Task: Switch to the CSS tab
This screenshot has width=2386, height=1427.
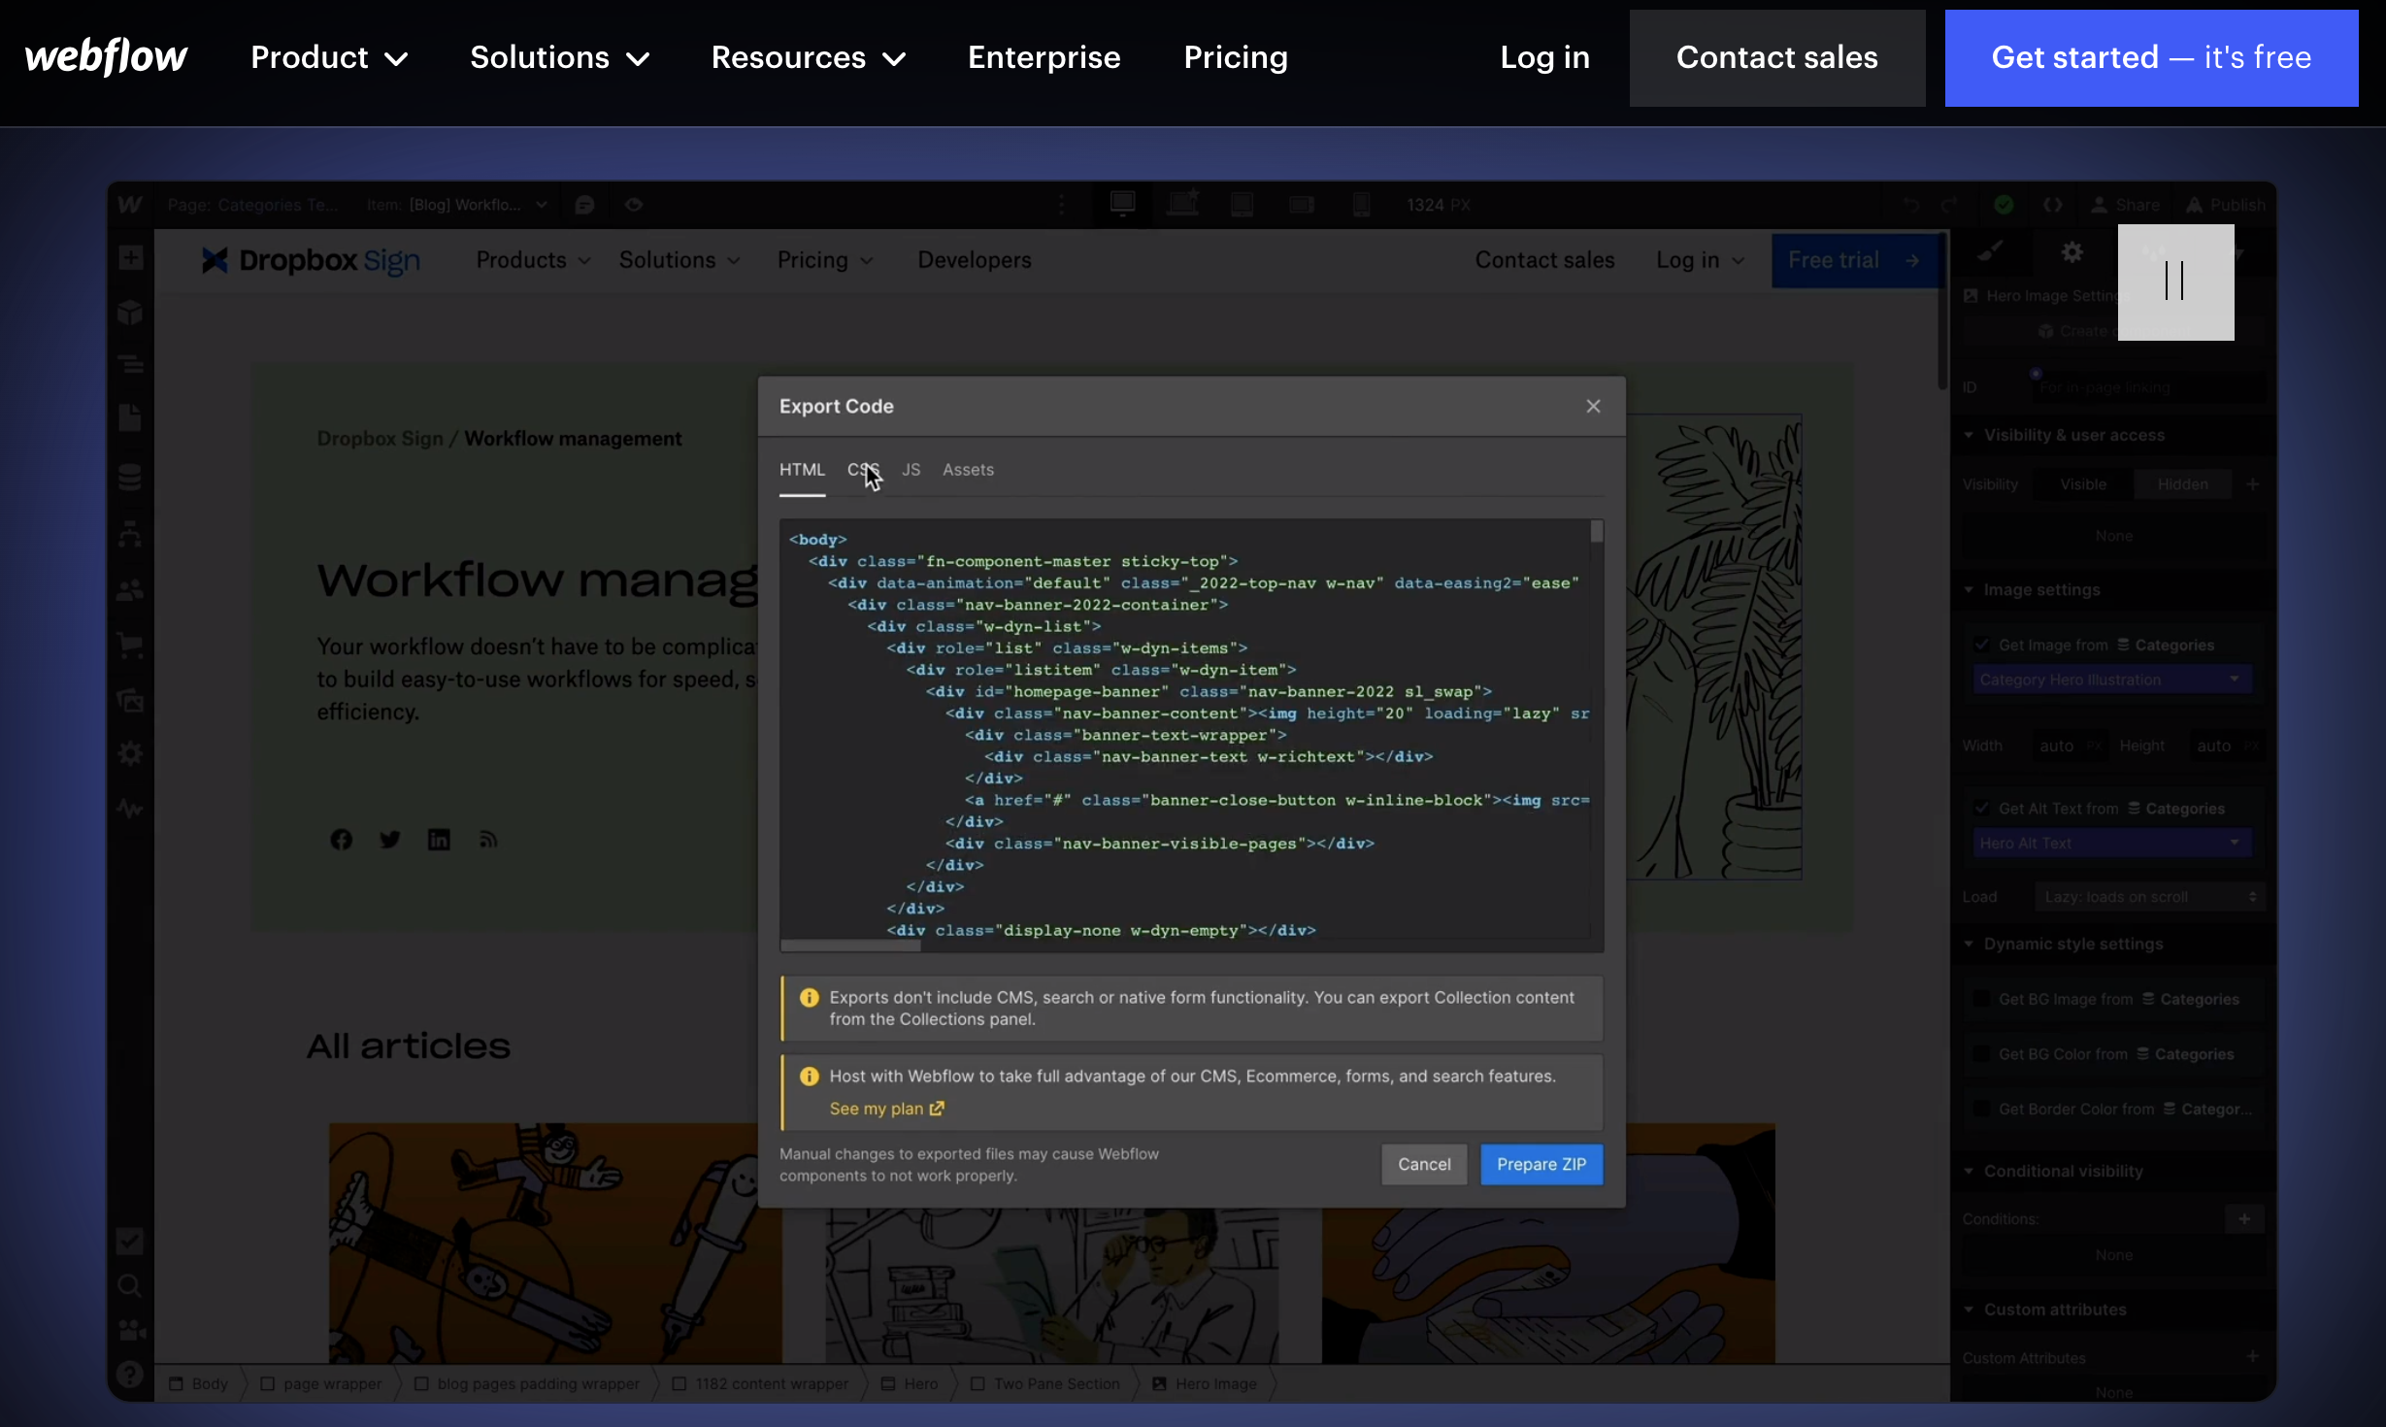Action: click(862, 470)
